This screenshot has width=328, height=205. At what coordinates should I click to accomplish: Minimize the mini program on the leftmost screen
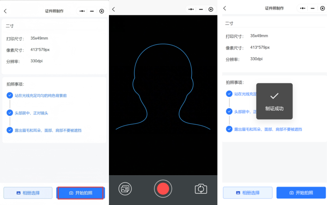click(92, 11)
